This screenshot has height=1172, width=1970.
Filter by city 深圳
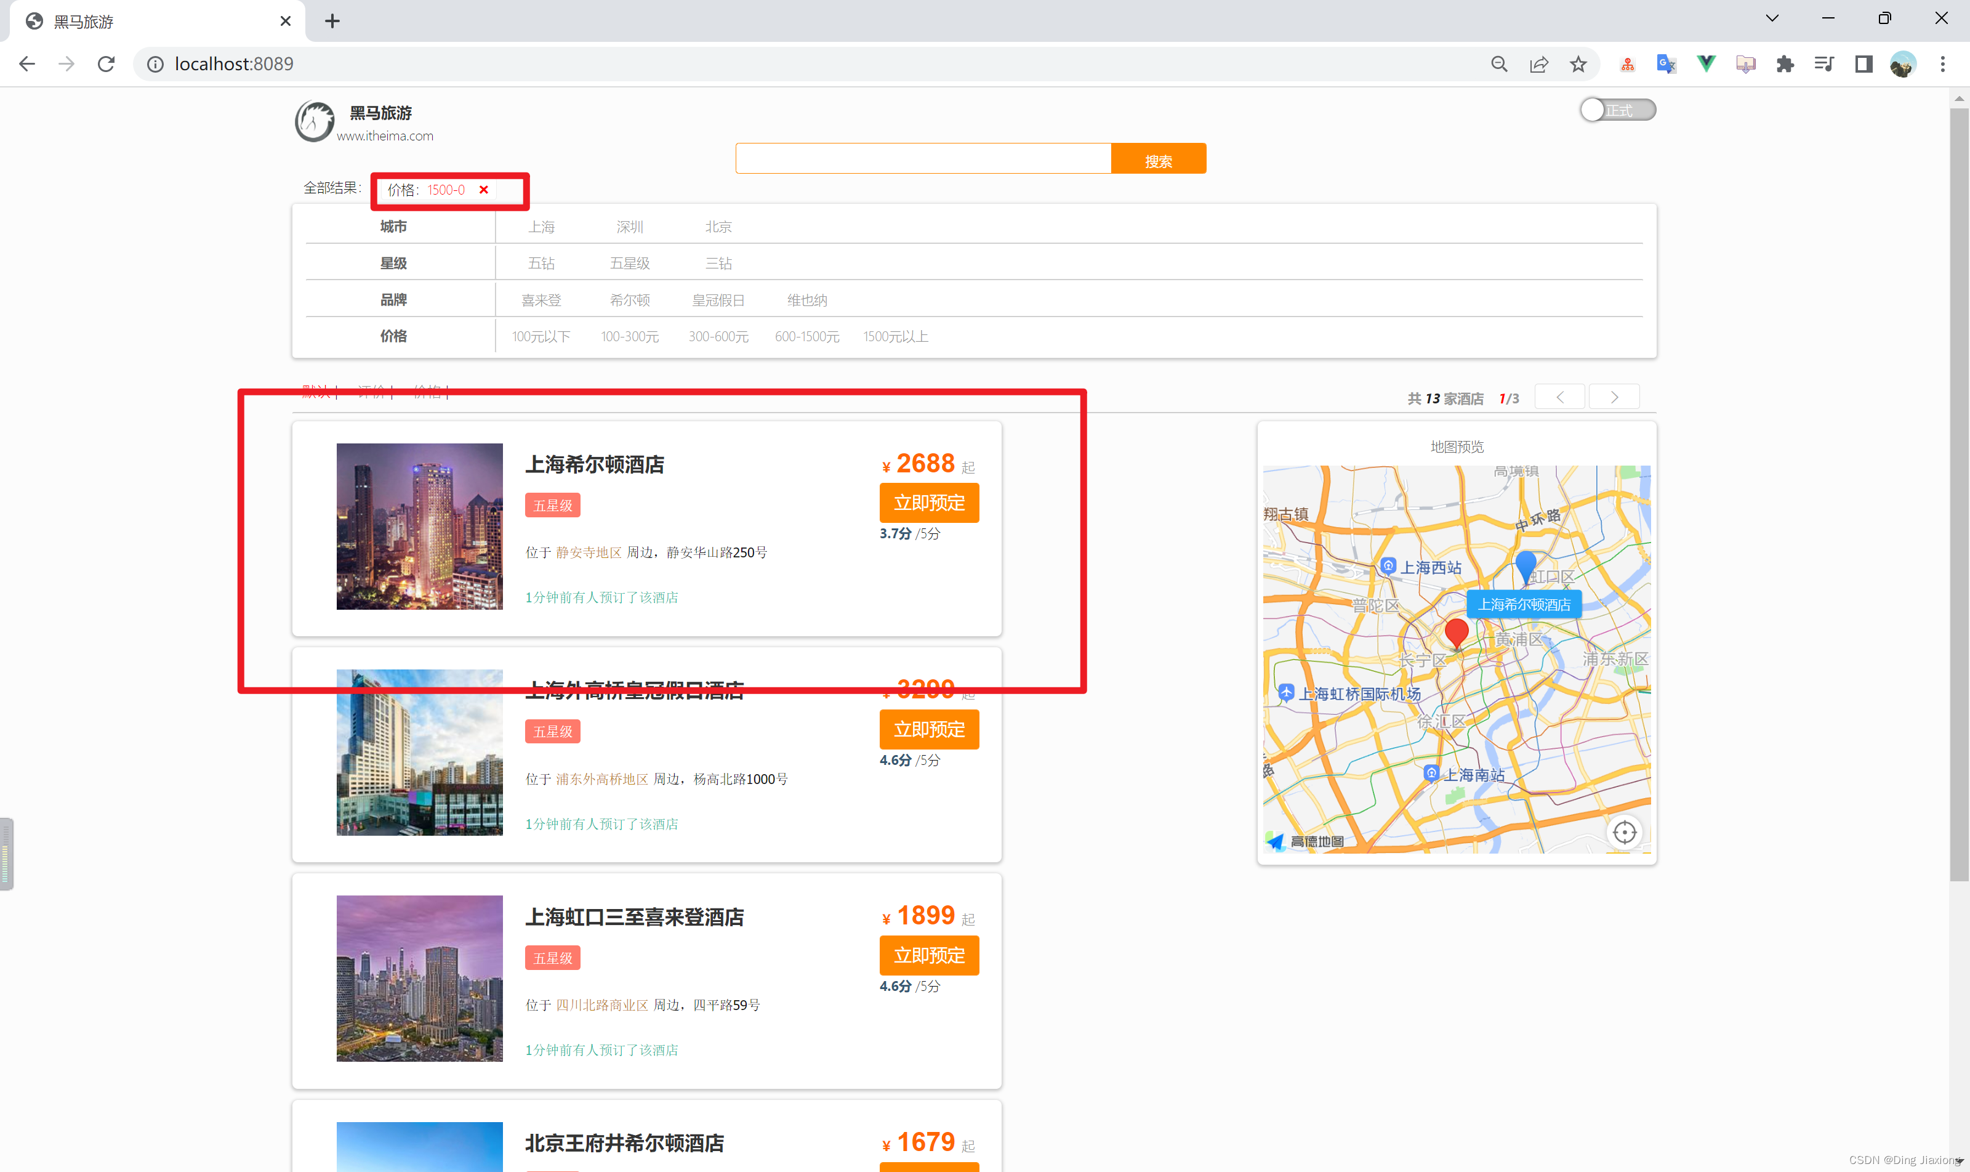tap(630, 227)
